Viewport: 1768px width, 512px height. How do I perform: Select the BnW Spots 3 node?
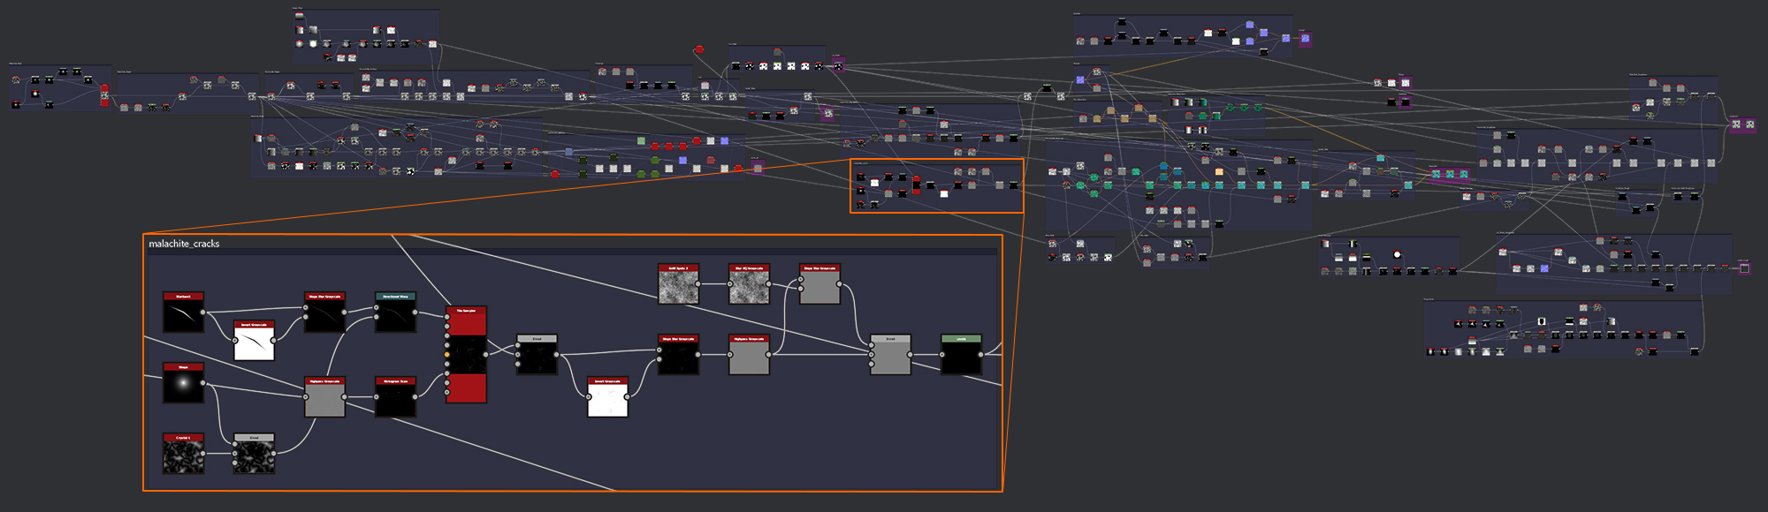tap(678, 284)
